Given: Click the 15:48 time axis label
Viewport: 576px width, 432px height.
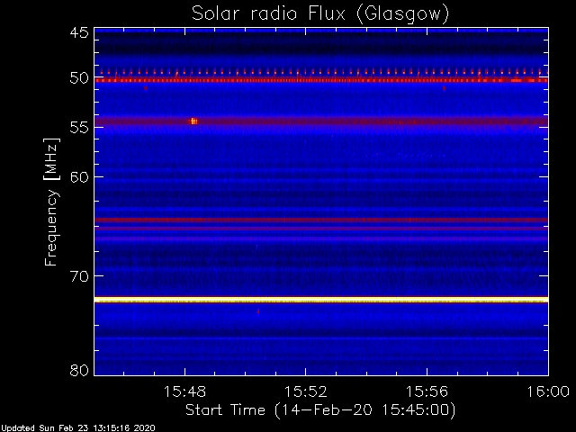Looking at the screenshot, I should [x=184, y=391].
